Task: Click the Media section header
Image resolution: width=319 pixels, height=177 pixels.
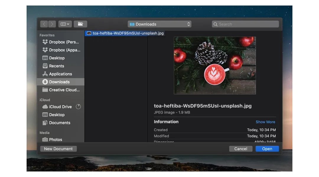Action: (45, 133)
